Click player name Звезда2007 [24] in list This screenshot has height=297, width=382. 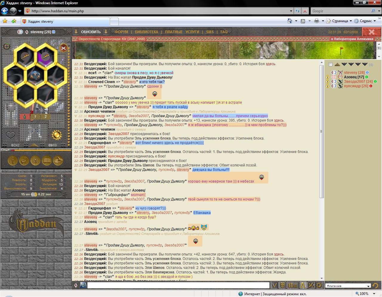358,82
